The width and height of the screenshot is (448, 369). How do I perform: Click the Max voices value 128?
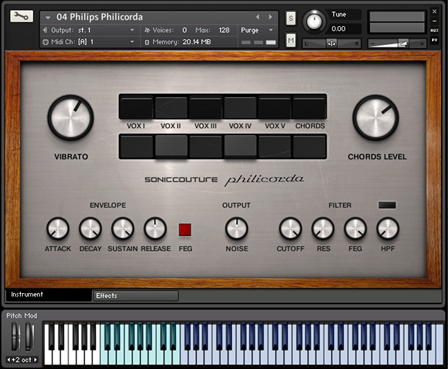click(224, 30)
